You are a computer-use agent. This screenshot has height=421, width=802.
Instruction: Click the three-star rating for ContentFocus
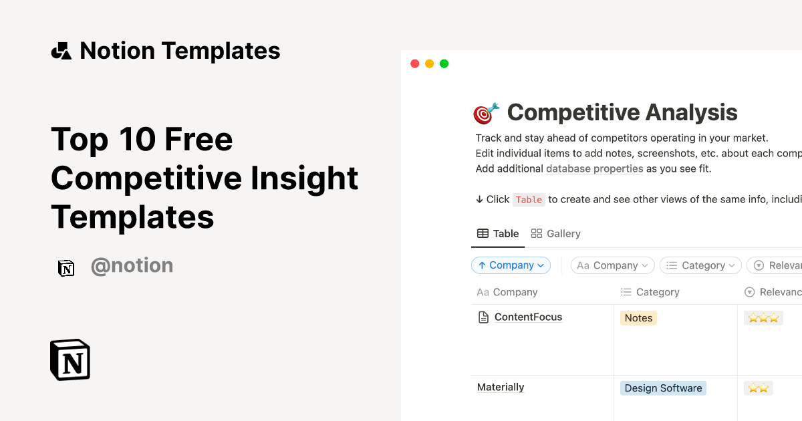coord(763,317)
